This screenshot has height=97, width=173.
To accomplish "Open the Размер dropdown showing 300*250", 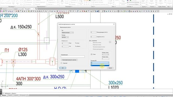I will pyautogui.click(x=65, y=37).
